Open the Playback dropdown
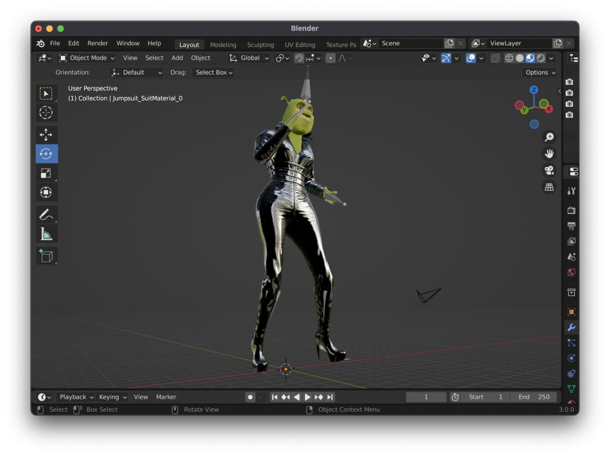This screenshot has width=610, height=456. pos(76,397)
